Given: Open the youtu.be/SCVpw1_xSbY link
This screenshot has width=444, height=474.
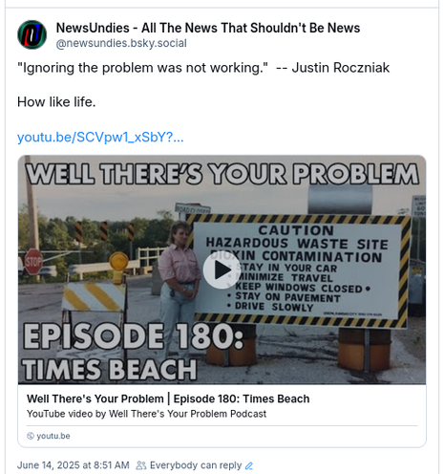Looking at the screenshot, I should click(x=100, y=137).
